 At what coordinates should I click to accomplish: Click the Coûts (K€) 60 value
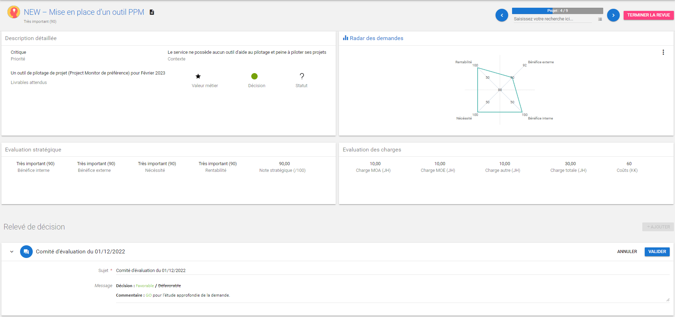pos(629,164)
